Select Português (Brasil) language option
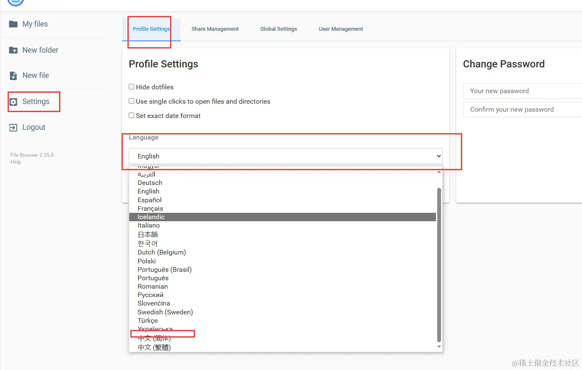Screen dimensions: 582x370 (282, 270)
